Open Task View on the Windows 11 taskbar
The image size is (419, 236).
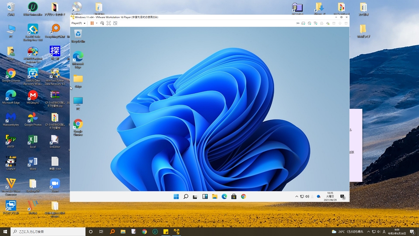pyautogui.click(x=195, y=197)
